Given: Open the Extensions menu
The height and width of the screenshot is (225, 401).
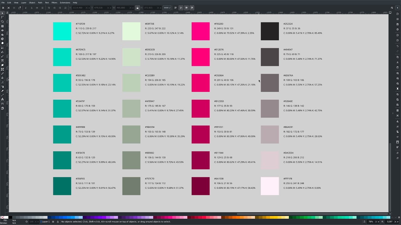Looking at the screenshot, I should (65, 2).
